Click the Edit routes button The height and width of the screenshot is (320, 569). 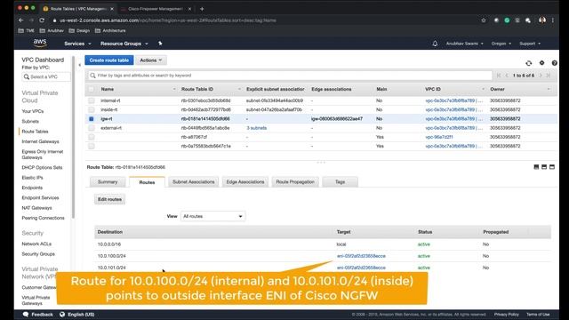tap(109, 199)
